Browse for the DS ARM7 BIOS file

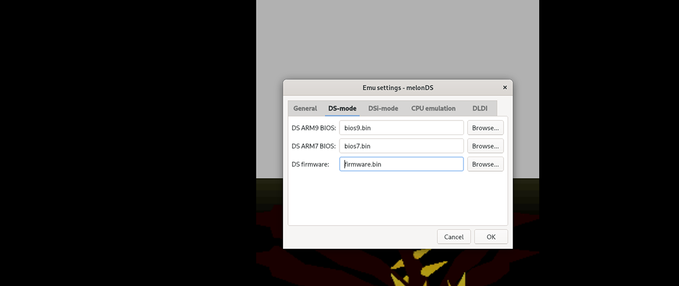(x=485, y=146)
